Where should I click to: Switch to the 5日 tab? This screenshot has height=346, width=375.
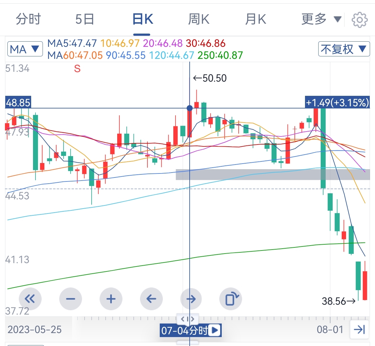pos(85,19)
